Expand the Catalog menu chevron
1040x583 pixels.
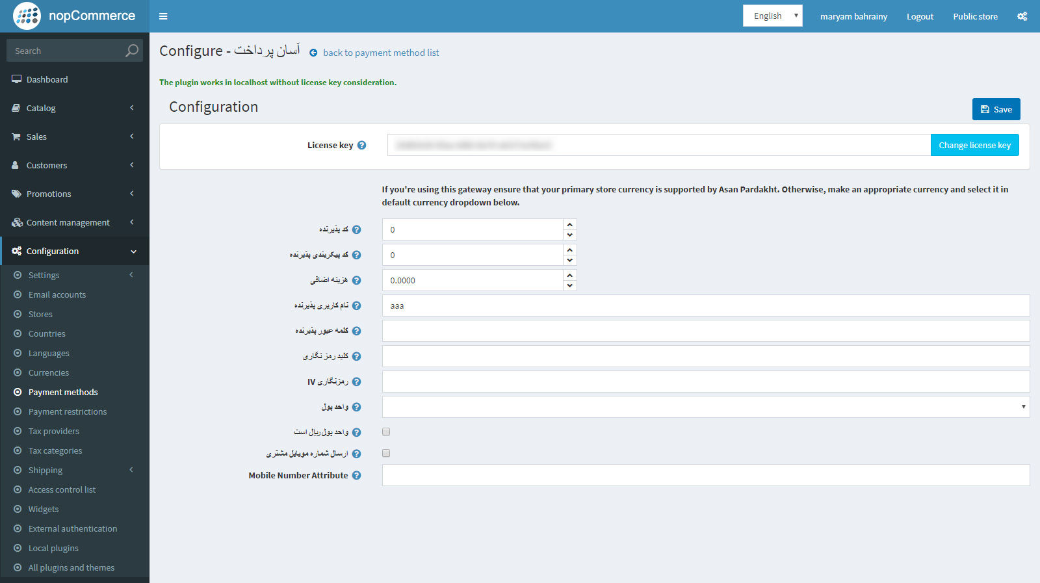pos(132,108)
